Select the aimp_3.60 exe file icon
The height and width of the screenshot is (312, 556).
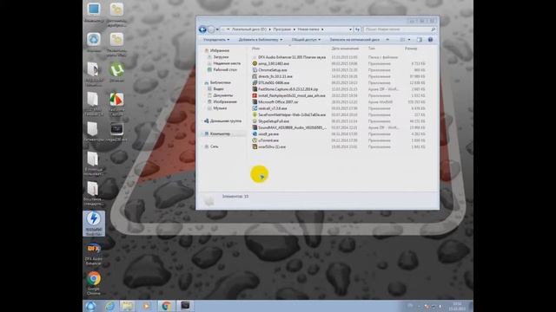[x=255, y=63]
